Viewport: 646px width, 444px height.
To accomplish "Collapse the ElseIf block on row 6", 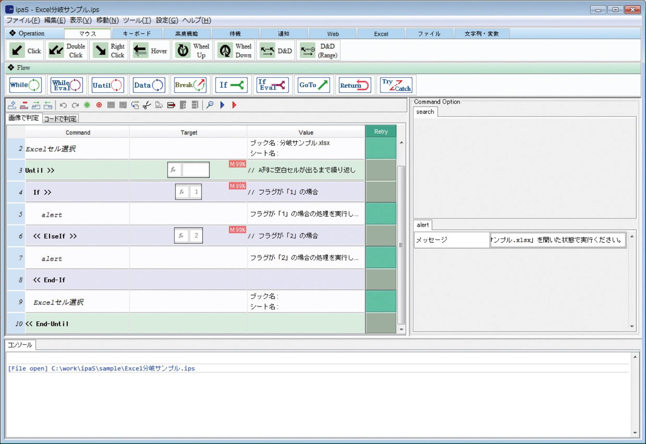I will click(73, 236).
